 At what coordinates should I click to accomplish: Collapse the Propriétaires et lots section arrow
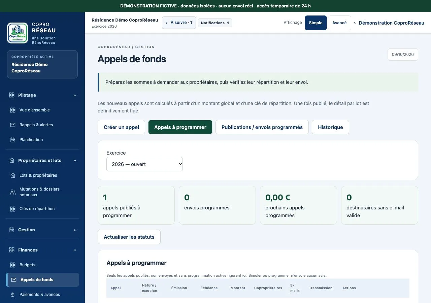(75, 161)
